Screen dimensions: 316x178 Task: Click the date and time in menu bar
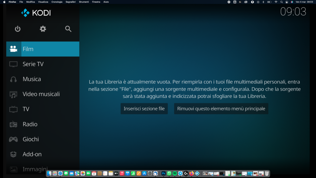(304, 2)
